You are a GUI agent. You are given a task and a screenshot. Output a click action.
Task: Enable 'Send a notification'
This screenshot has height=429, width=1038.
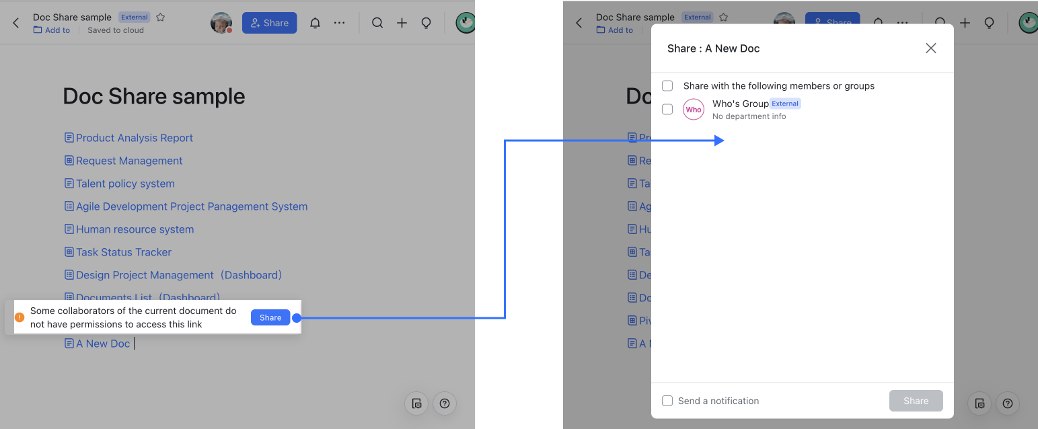[x=667, y=400]
